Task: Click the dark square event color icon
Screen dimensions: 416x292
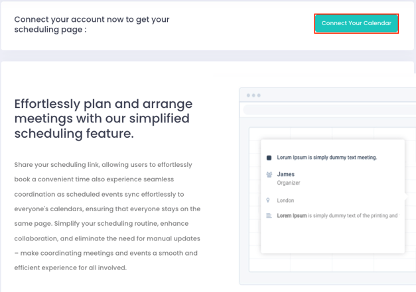Action: pos(269,158)
